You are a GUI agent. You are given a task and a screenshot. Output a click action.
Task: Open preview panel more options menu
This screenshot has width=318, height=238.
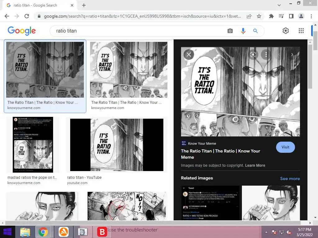[x=266, y=55]
